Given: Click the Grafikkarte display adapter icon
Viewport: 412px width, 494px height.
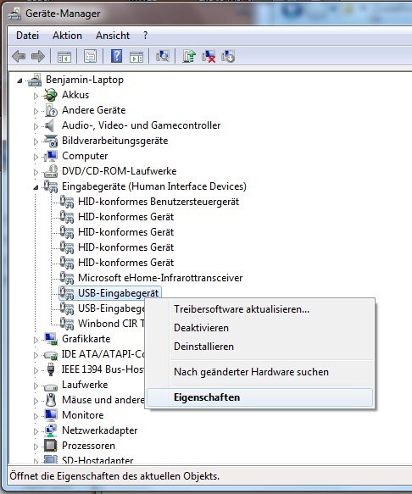Looking at the screenshot, I should (51, 339).
